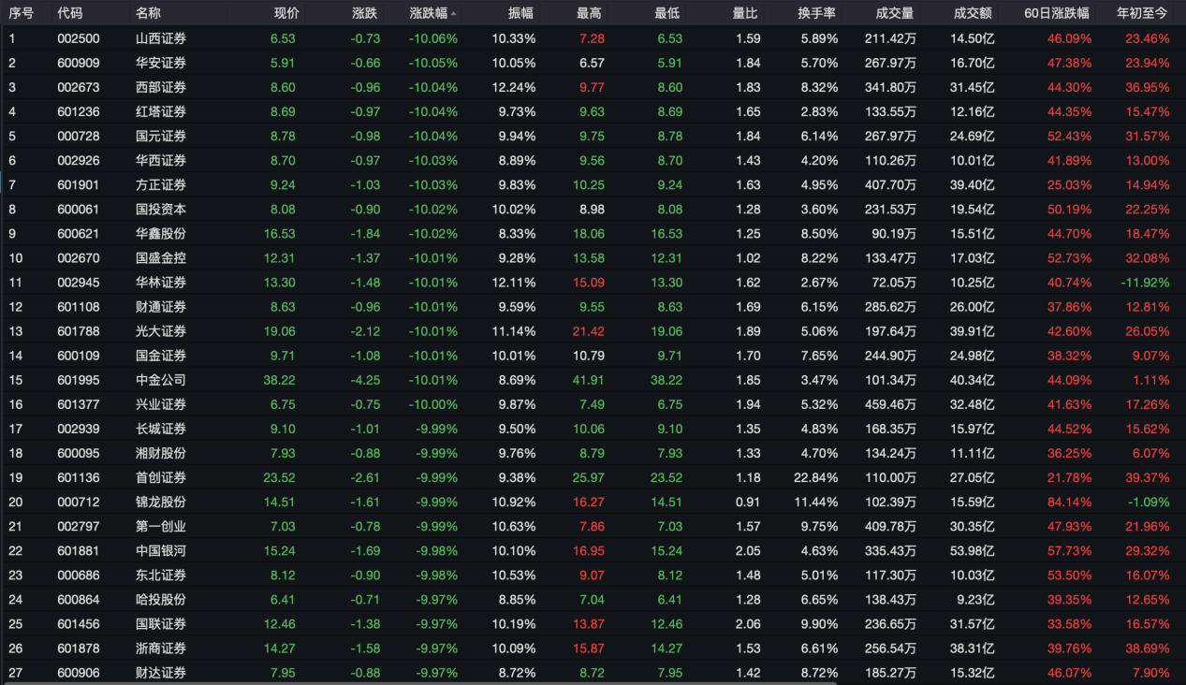Select 哈投股份 stock name
This screenshot has height=685, width=1186.
[x=161, y=599]
